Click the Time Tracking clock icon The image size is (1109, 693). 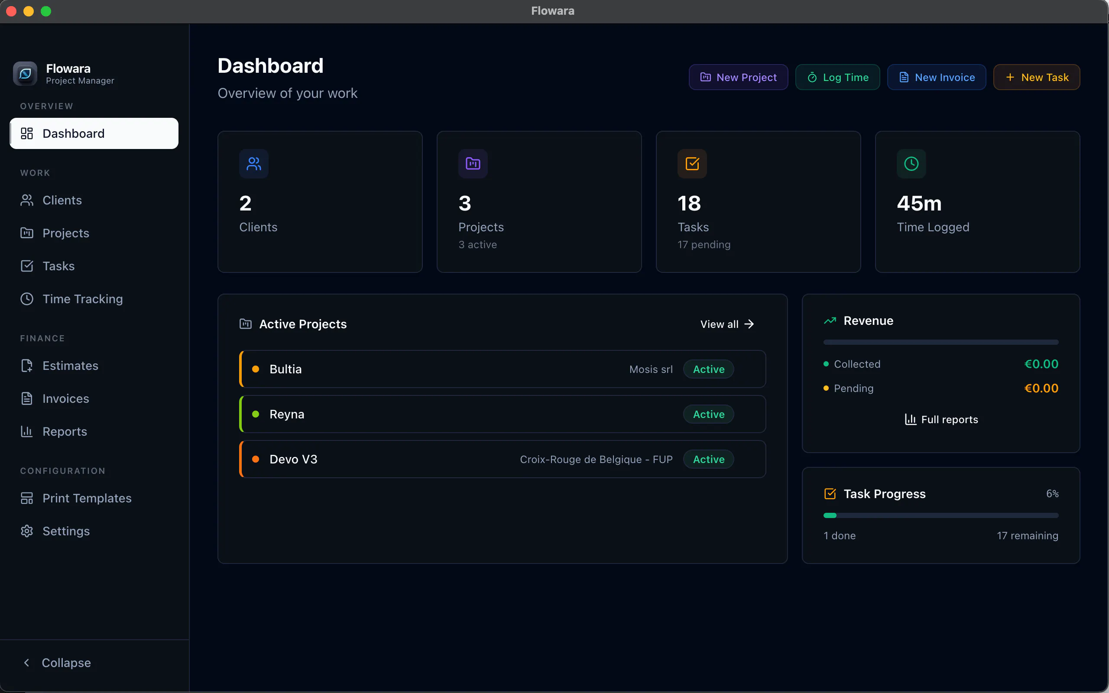click(27, 299)
